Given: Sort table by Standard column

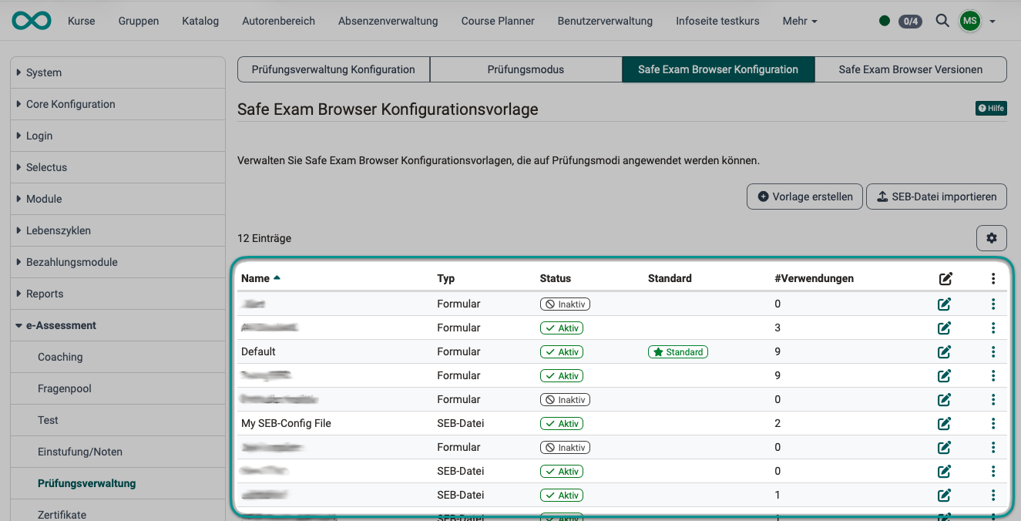Looking at the screenshot, I should (x=670, y=278).
